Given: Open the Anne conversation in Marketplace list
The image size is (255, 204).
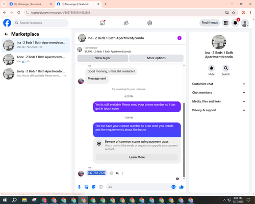Looking at the screenshot, I should point(36,59).
